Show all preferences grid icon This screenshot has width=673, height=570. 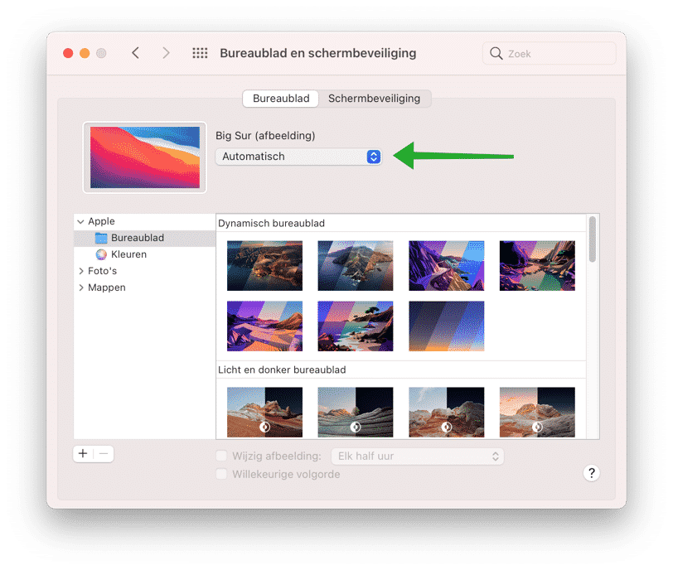pyautogui.click(x=200, y=53)
